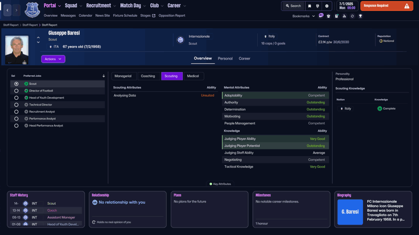Select Recruitment Analyst radio button

coord(16,112)
